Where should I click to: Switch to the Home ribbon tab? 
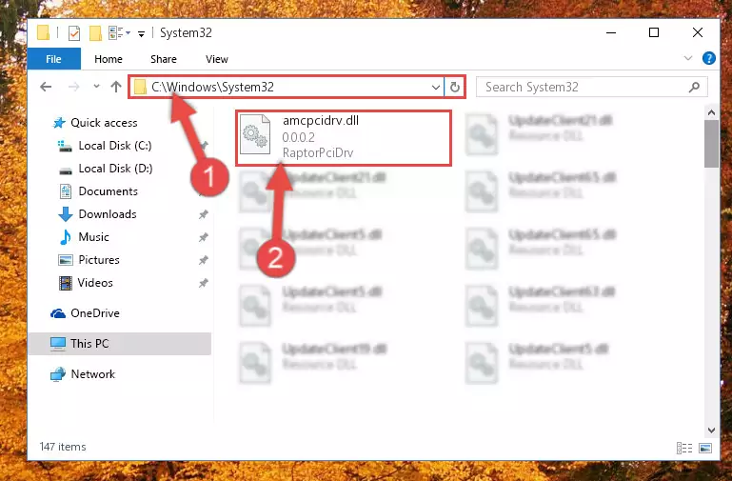(109, 59)
